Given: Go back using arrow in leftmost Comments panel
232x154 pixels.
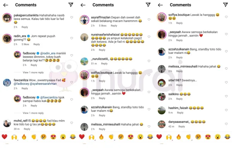Looking at the screenshot, I should tap(6, 5).
